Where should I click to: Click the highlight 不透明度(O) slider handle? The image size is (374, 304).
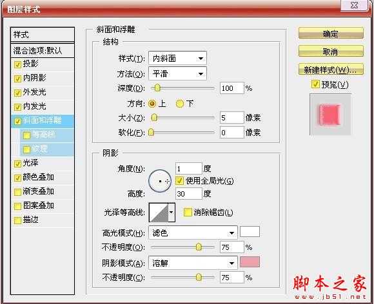click(x=199, y=247)
